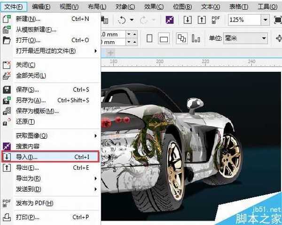Choose 关闭(C) menu entry
Viewport: 282px width, 225px height.
(50, 65)
